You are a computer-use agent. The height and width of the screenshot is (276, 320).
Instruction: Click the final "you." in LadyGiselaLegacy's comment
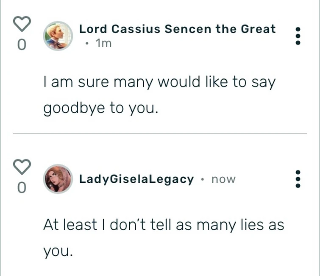pos(58,251)
